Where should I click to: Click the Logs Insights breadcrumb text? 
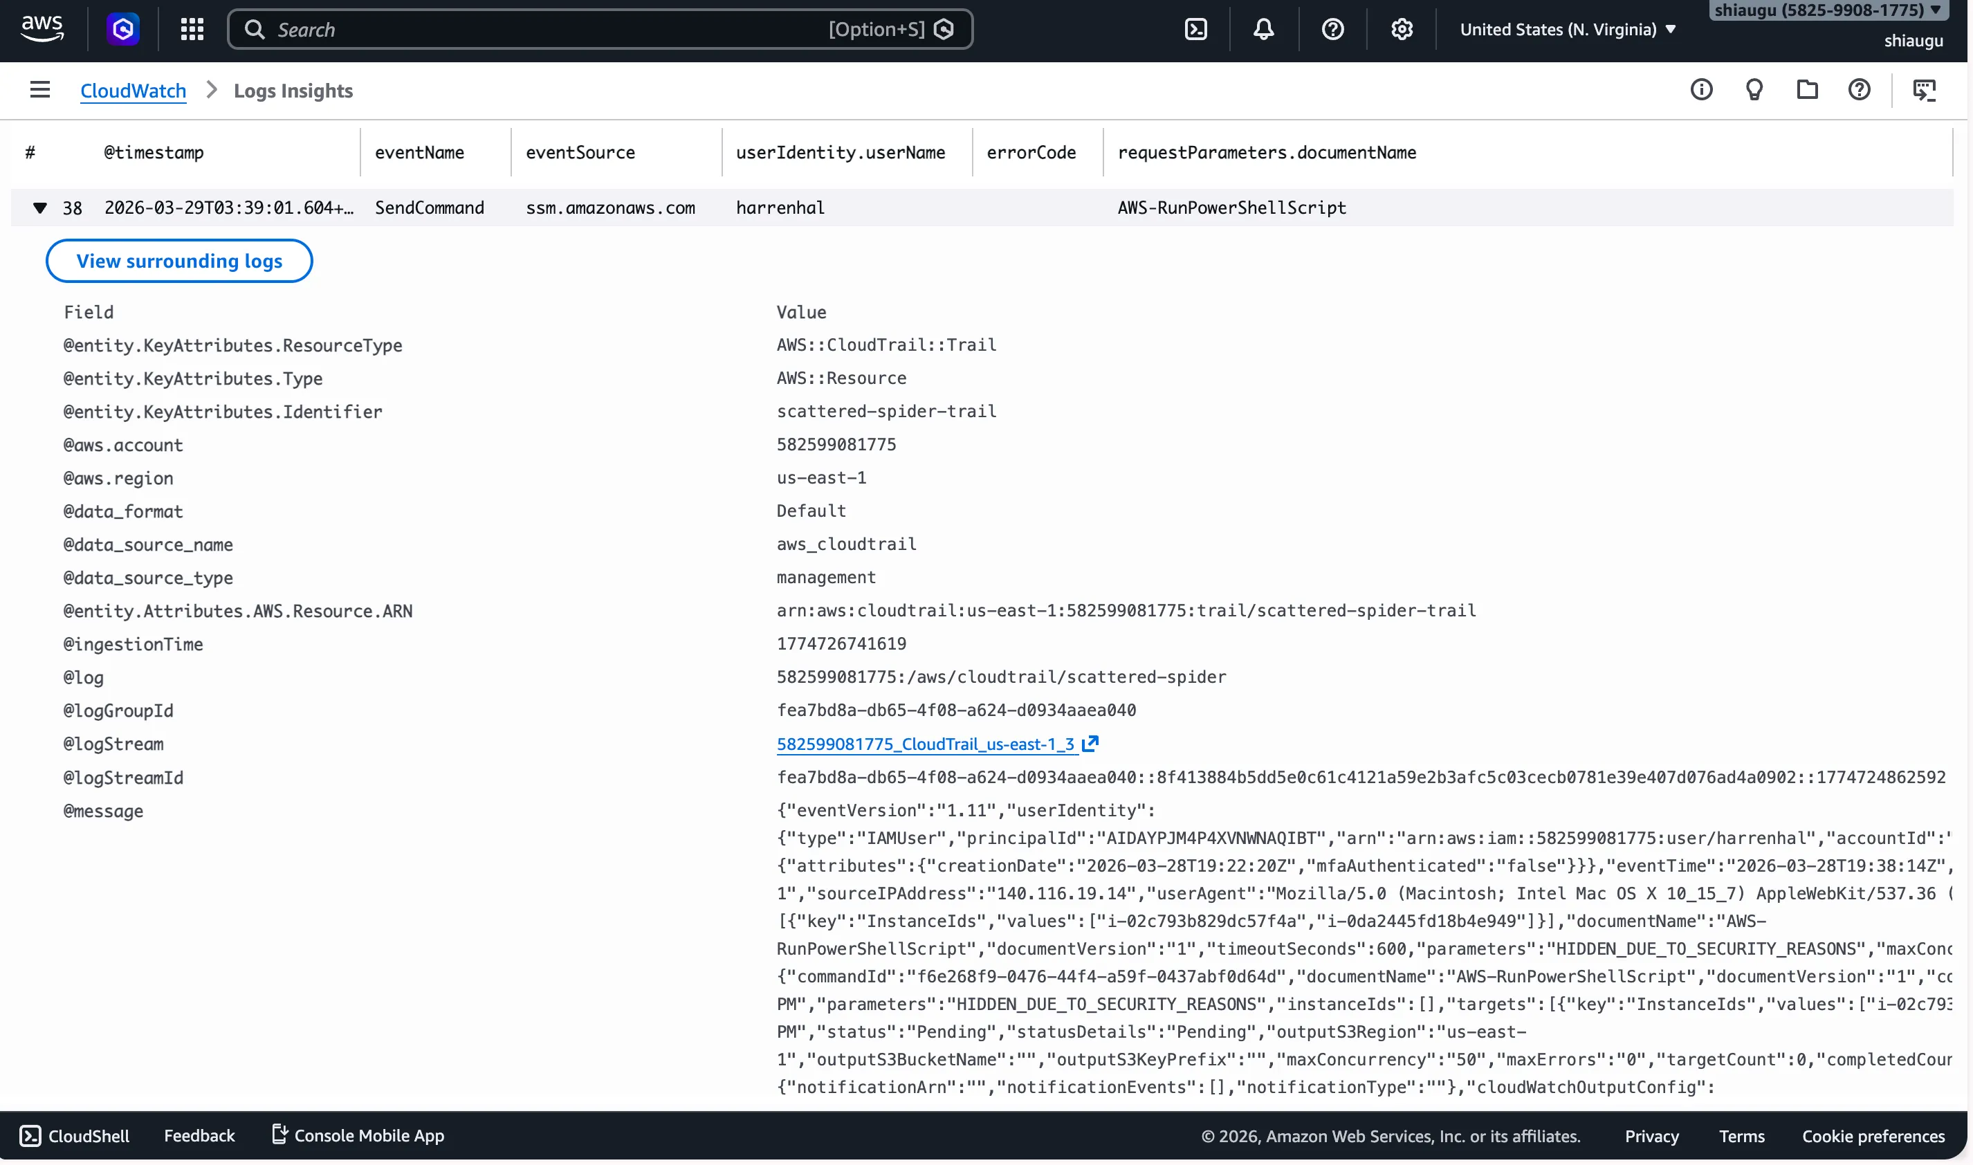[x=293, y=90]
